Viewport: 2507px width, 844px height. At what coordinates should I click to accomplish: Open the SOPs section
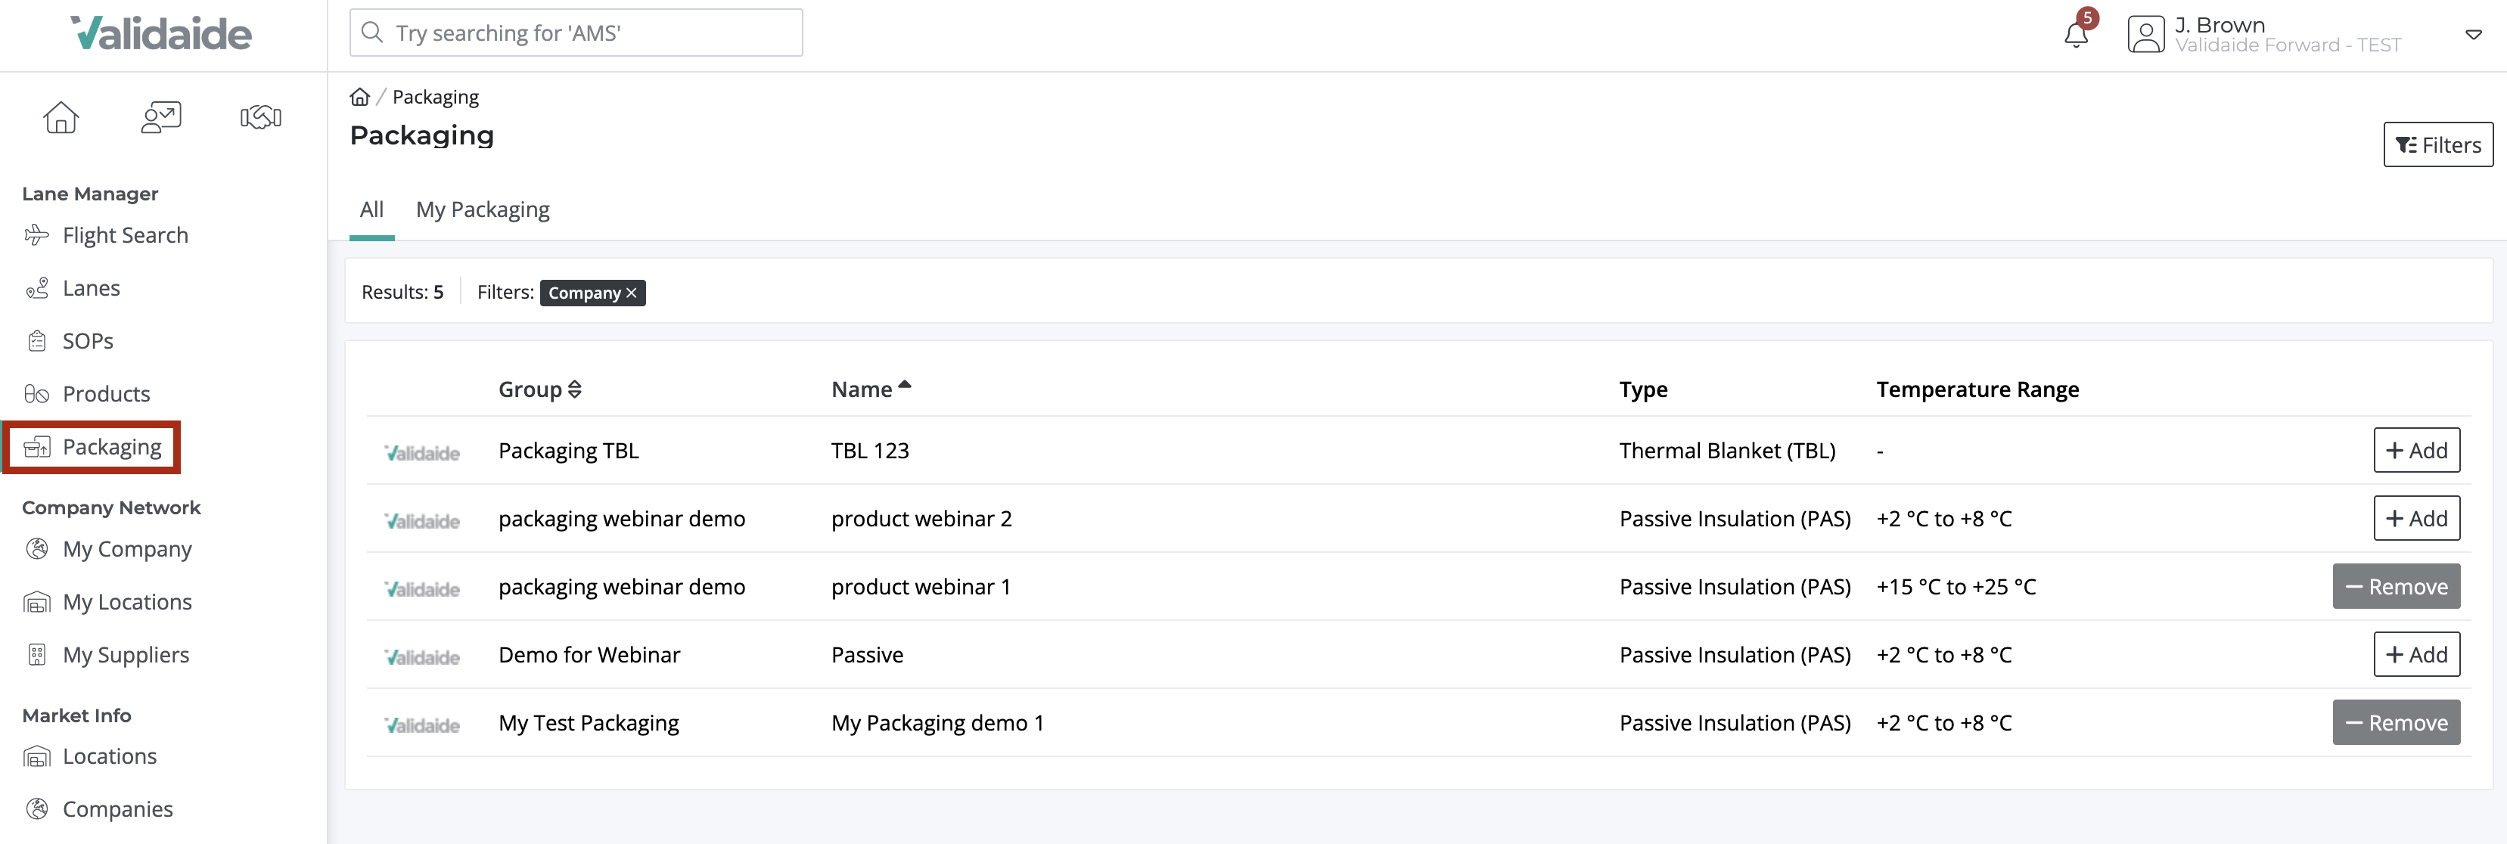pyautogui.click(x=86, y=340)
